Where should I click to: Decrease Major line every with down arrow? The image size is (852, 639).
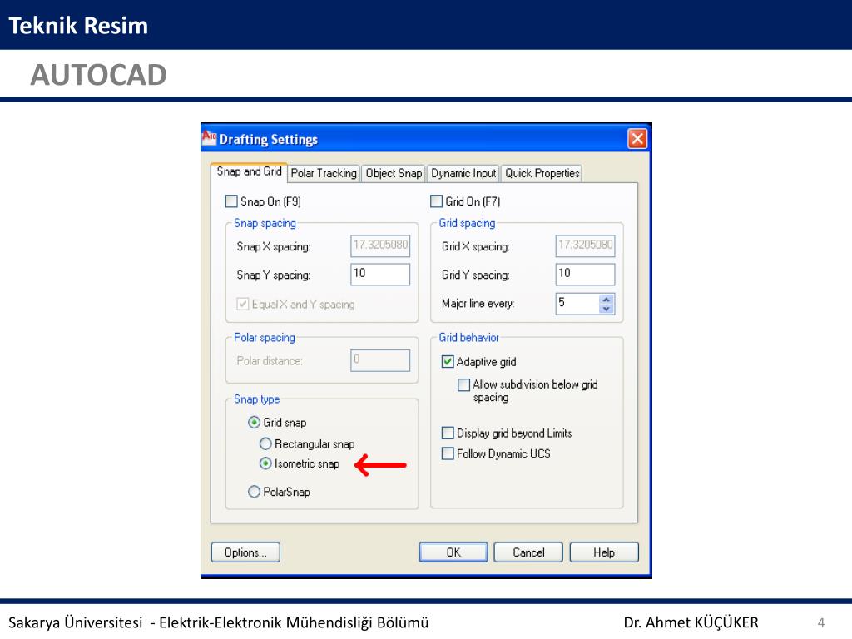[x=607, y=309]
